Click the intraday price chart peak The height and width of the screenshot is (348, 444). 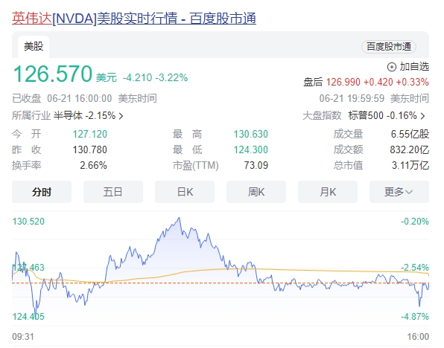tap(179, 218)
